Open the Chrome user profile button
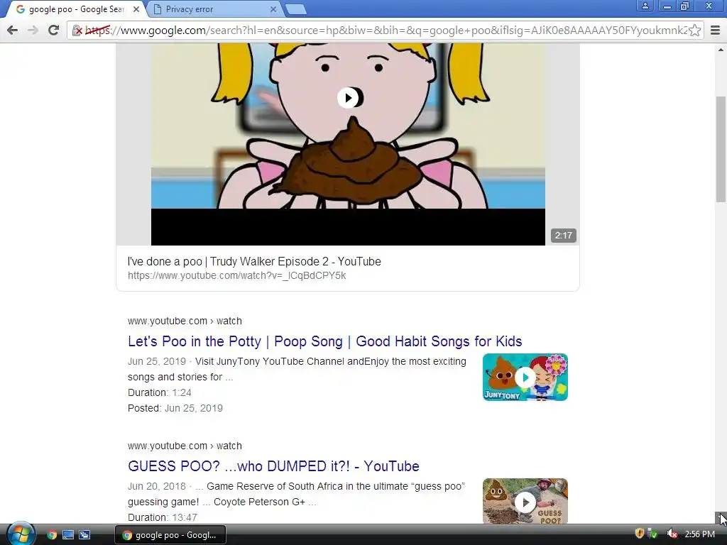This screenshot has height=545, width=727. coord(645,6)
